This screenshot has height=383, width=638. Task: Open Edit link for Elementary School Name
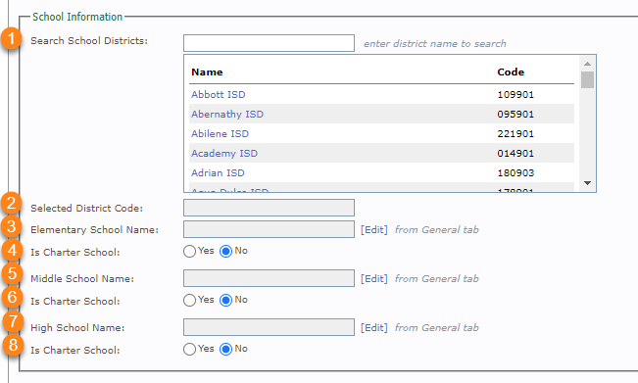point(374,230)
